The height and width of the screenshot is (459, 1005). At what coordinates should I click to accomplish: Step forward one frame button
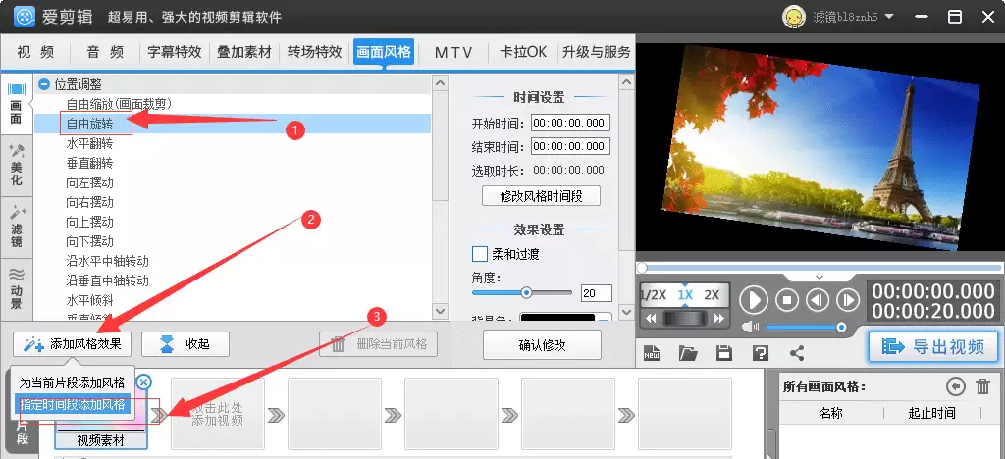[847, 299]
